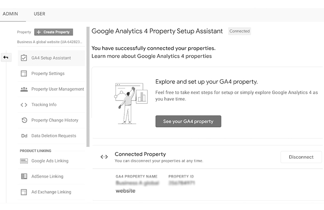Click the Create Property button

pyautogui.click(x=53, y=32)
